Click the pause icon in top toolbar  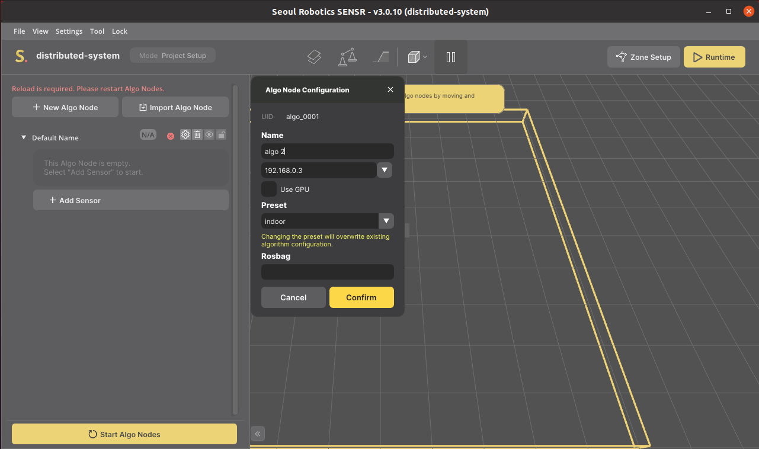451,57
